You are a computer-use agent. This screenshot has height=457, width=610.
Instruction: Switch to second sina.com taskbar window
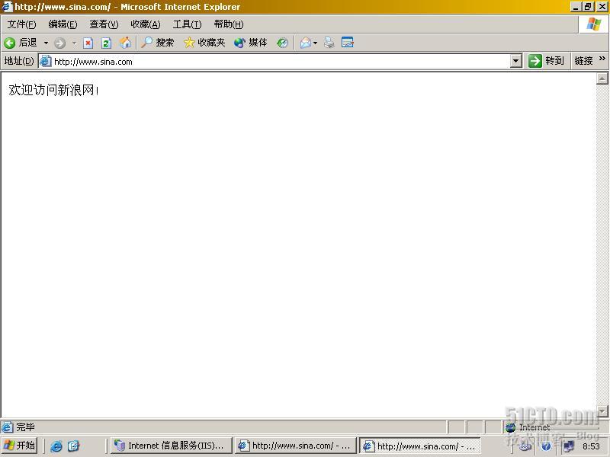(420, 446)
